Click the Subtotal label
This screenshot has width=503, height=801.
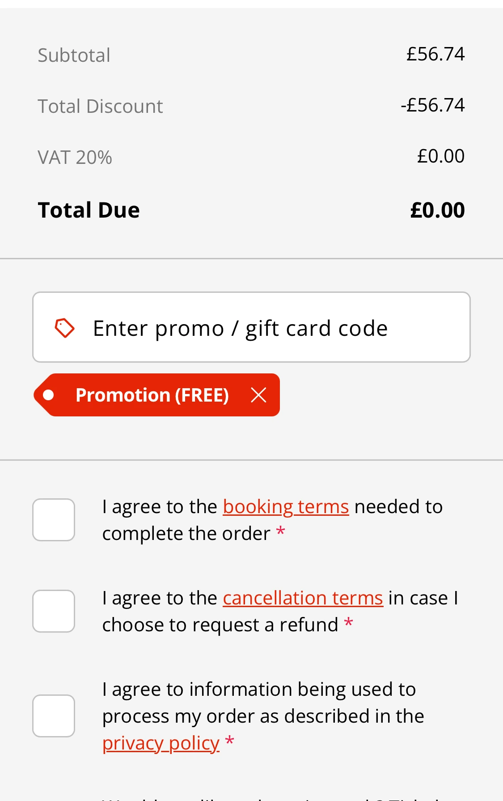(x=74, y=56)
